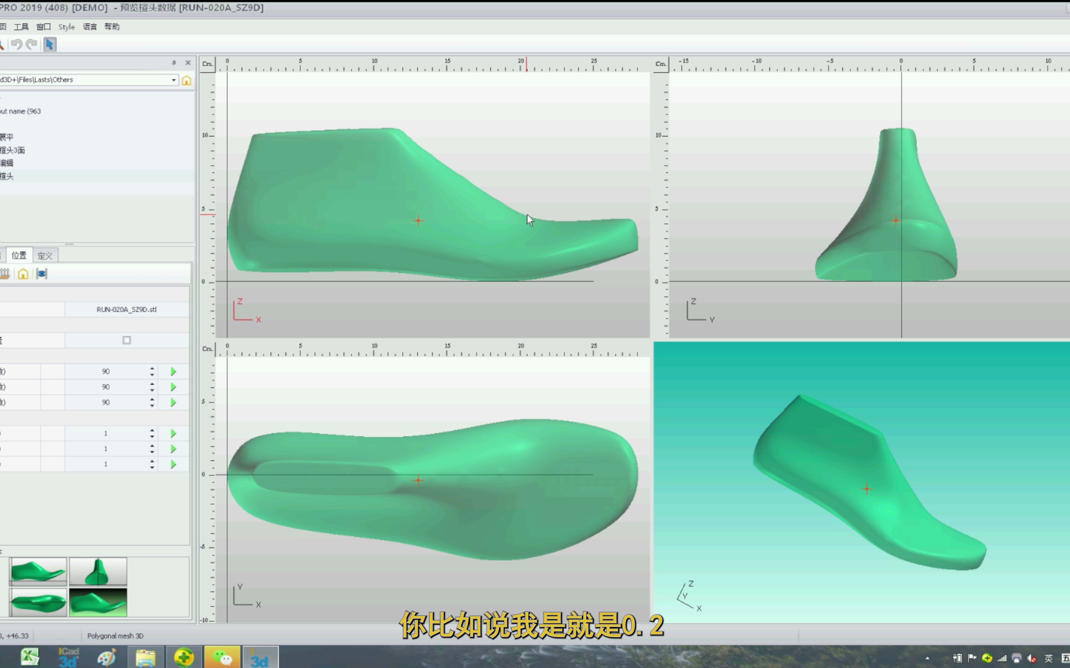1070x668 pixels.
Task: Click the RUN-020A_SZ9D.stl filename cell
Action: click(127, 309)
